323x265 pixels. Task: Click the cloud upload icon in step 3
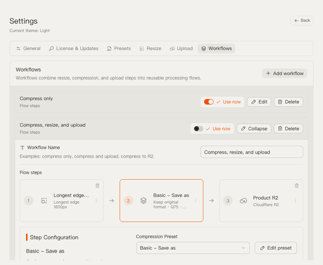[x=243, y=201]
